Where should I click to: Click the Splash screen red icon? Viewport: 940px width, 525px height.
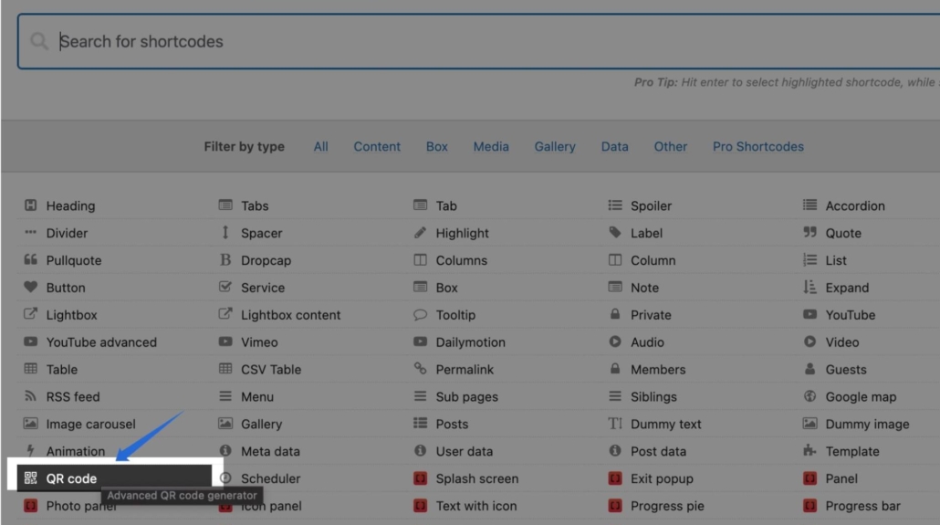(420, 478)
